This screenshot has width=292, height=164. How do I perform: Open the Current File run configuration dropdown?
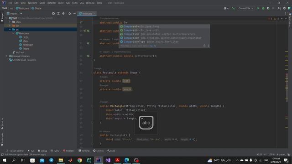245,8
